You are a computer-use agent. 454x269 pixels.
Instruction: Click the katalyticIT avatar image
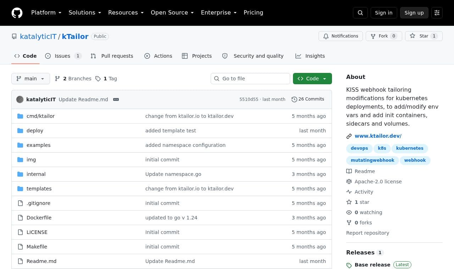pyautogui.click(x=20, y=99)
